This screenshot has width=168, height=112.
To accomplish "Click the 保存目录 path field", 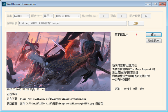I will coord(73,23).
